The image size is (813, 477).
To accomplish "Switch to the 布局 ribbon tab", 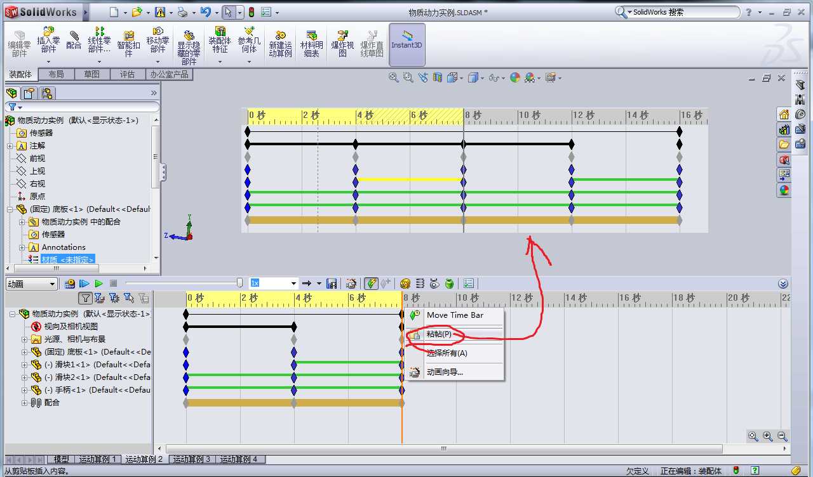I will coord(56,74).
